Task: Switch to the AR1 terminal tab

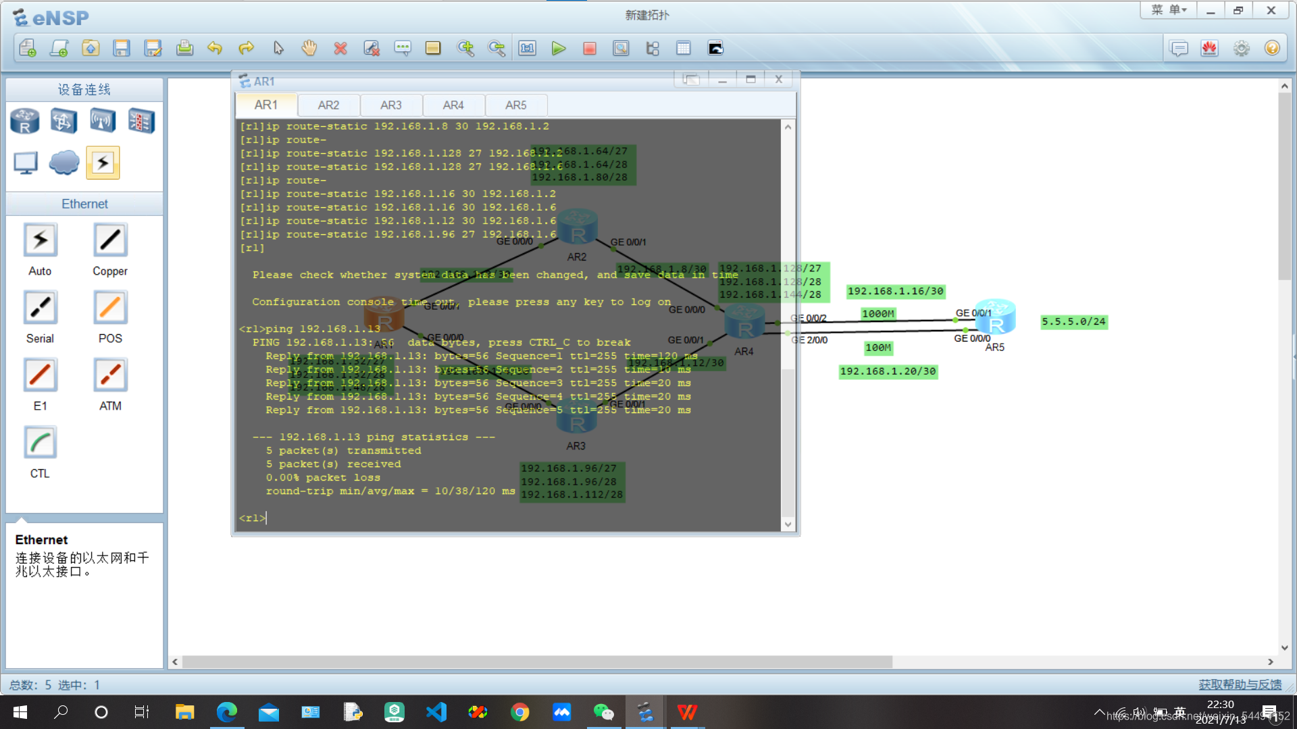Action: coord(266,105)
